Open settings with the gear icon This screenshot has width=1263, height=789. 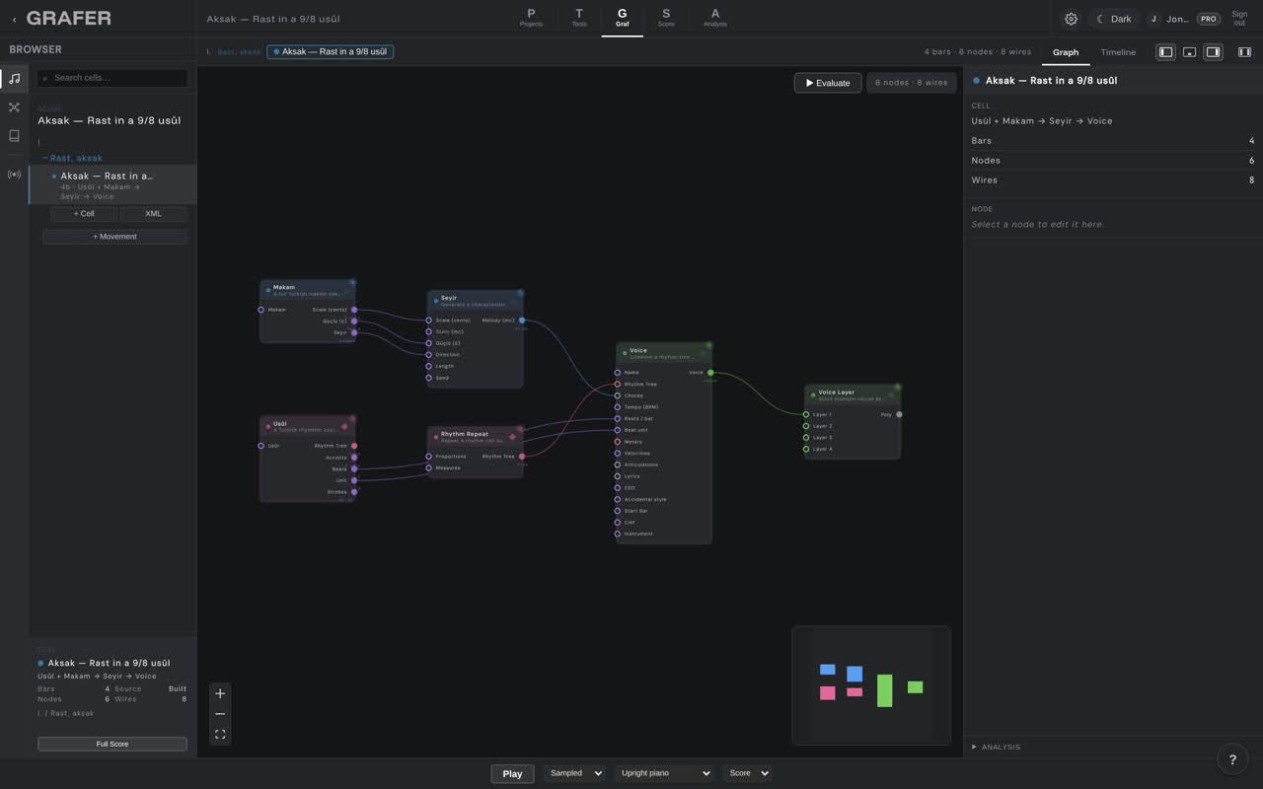1071,19
